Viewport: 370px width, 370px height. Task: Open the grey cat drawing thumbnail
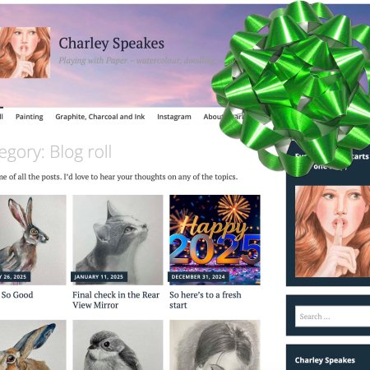[118, 240]
